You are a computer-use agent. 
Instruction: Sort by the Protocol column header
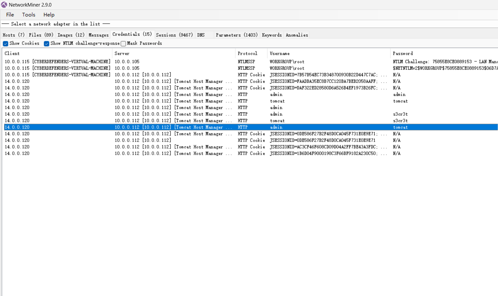pos(251,53)
